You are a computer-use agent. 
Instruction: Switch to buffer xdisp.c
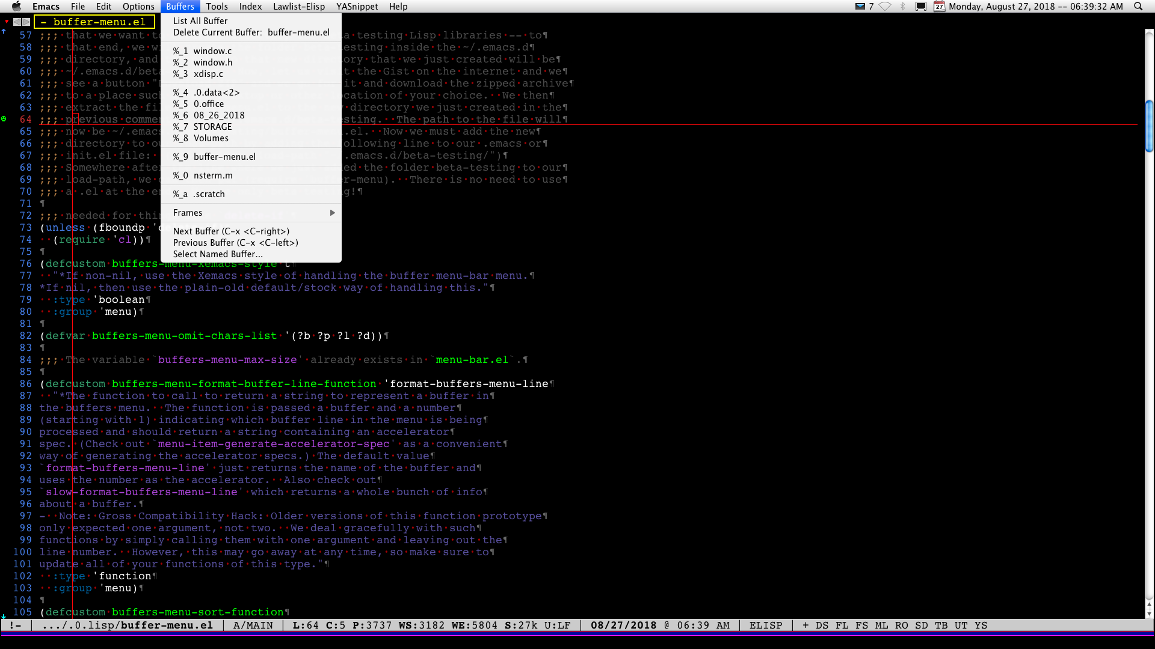click(x=251, y=73)
